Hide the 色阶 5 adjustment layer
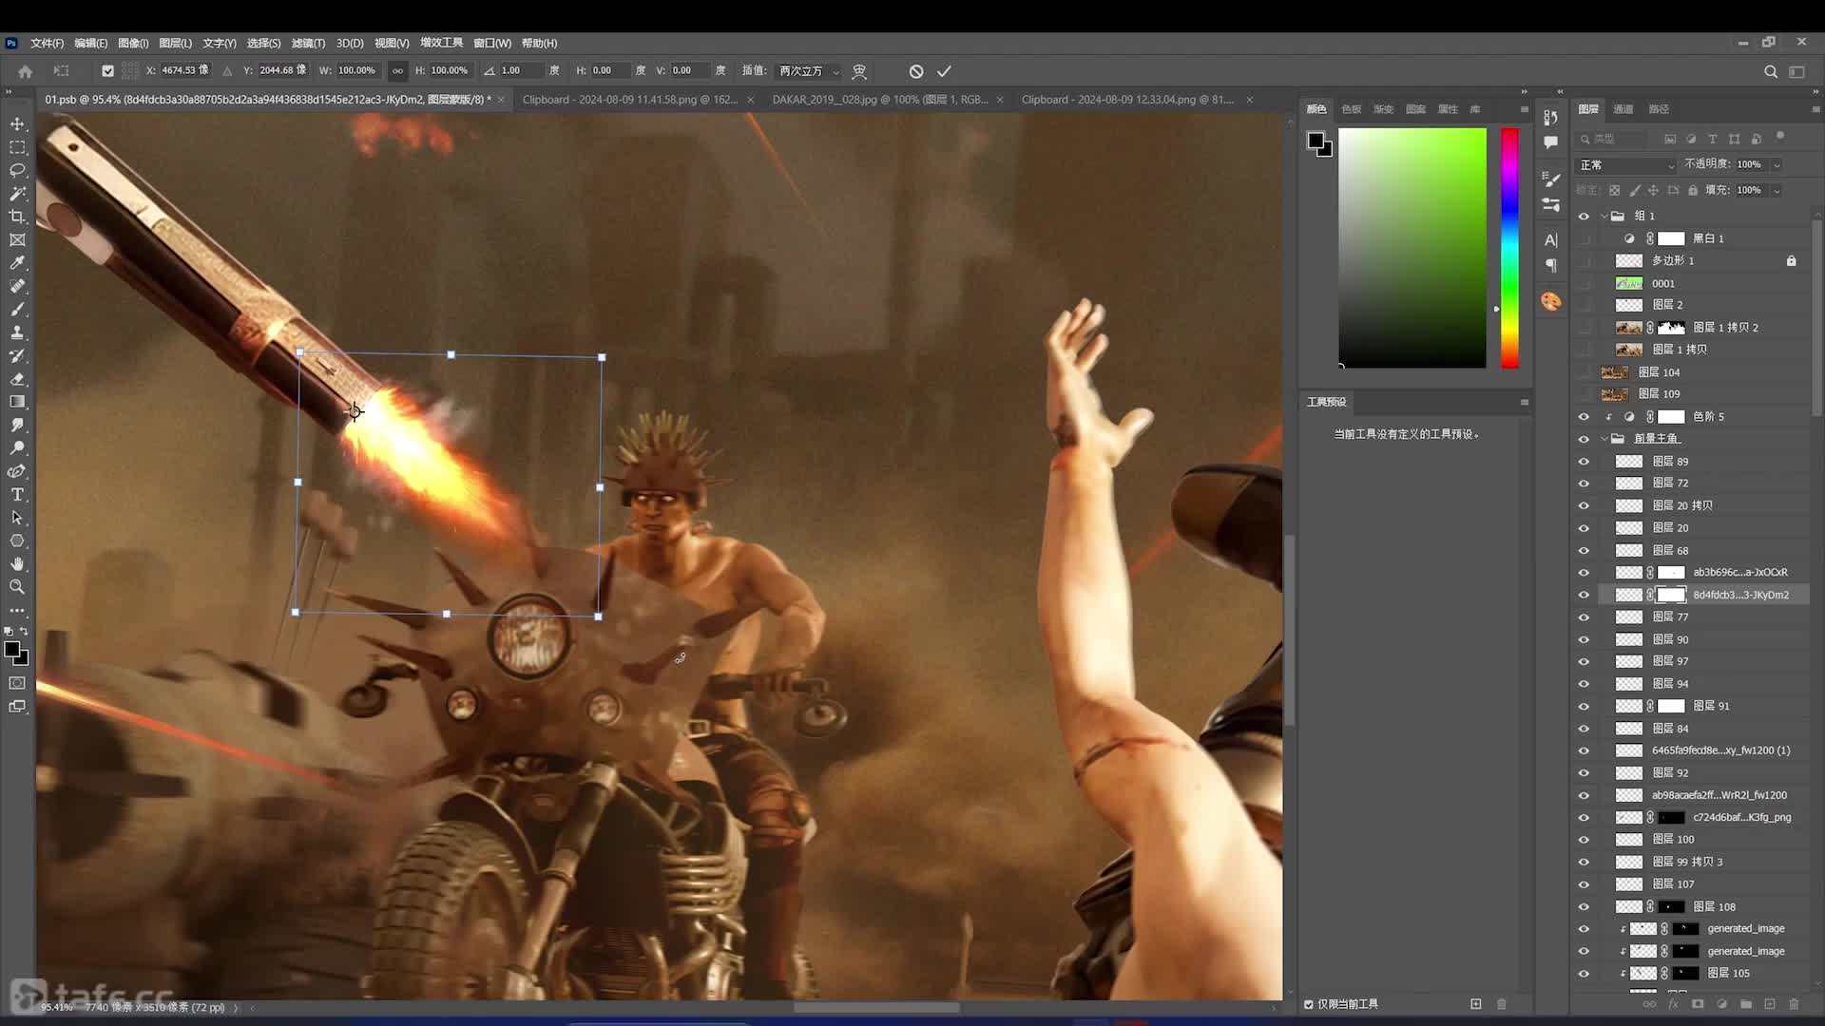1825x1026 pixels. pos(1584,416)
